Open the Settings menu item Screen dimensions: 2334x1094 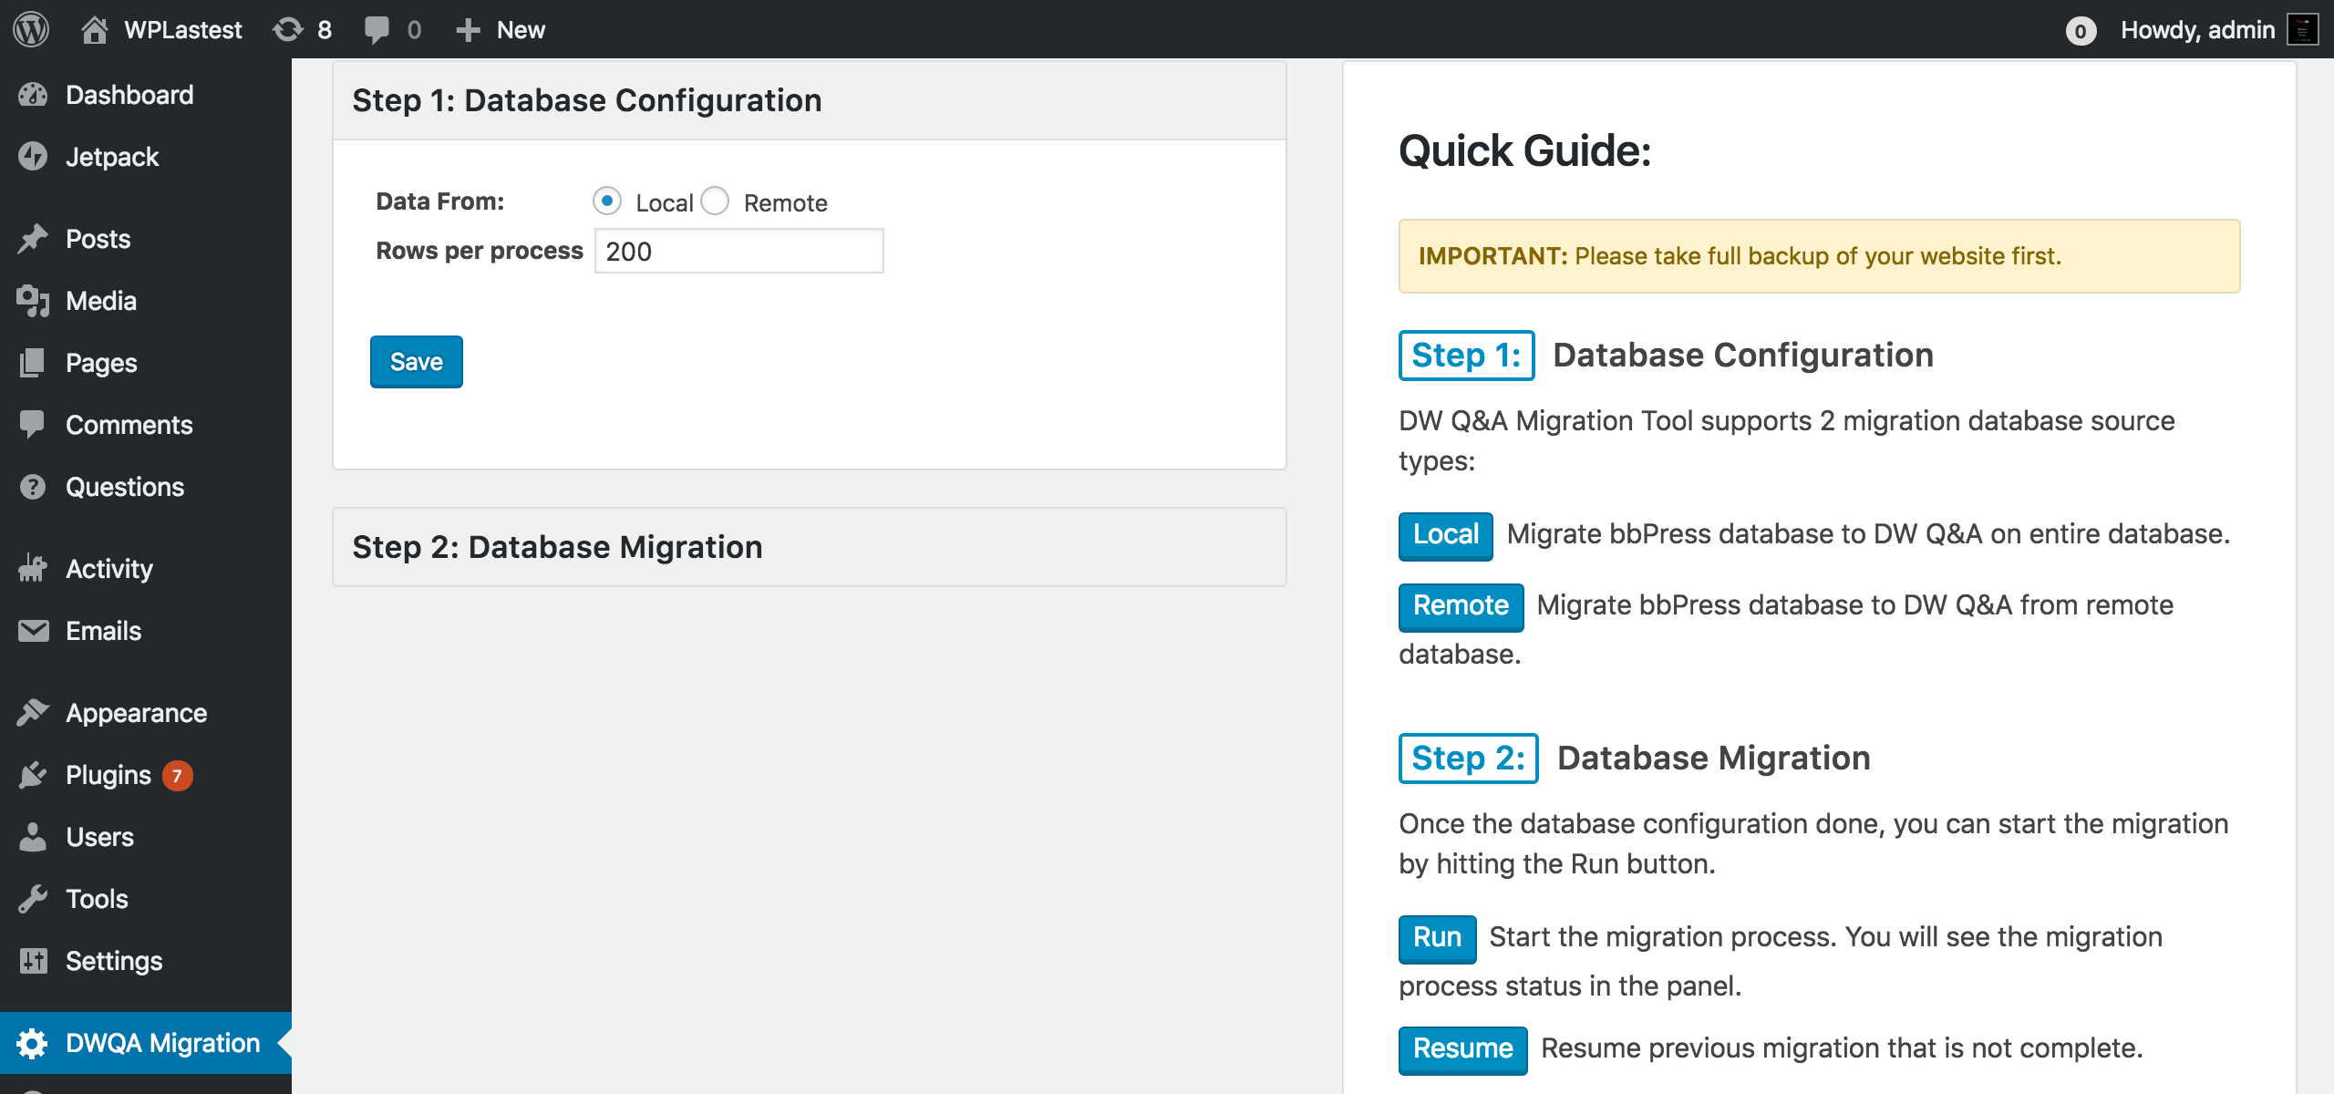114,961
